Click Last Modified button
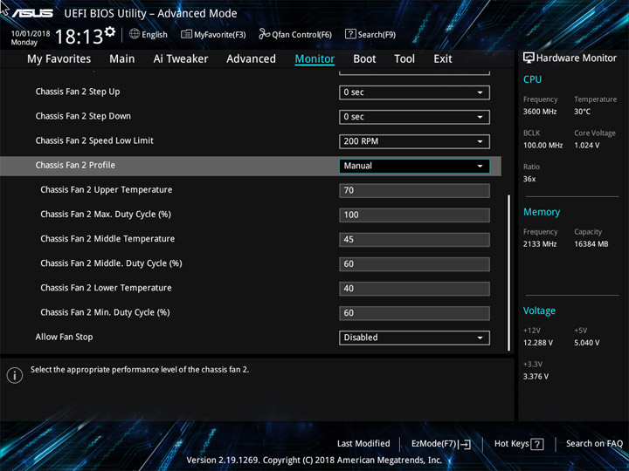Screen dimensions: 629x471 pos(363,443)
